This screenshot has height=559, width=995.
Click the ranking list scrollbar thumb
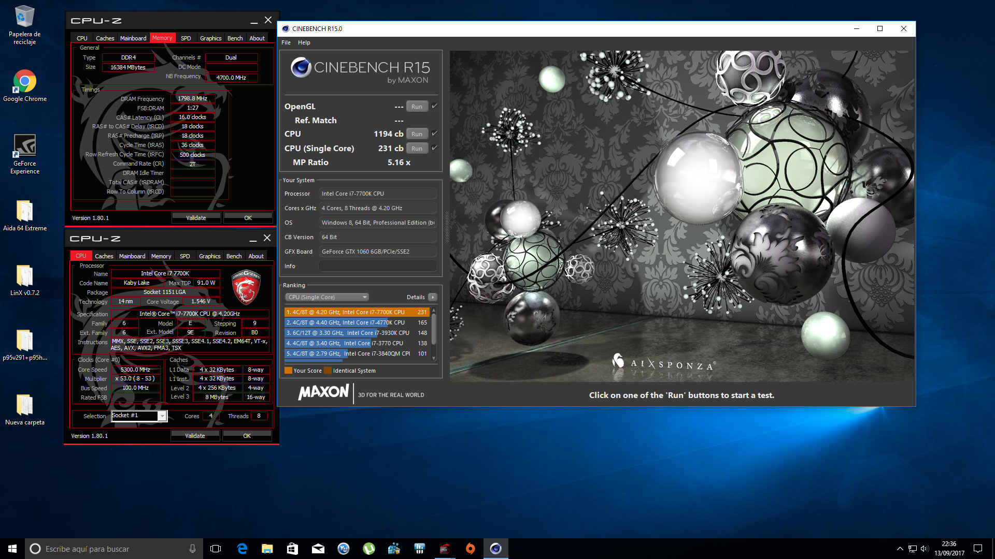(x=434, y=328)
